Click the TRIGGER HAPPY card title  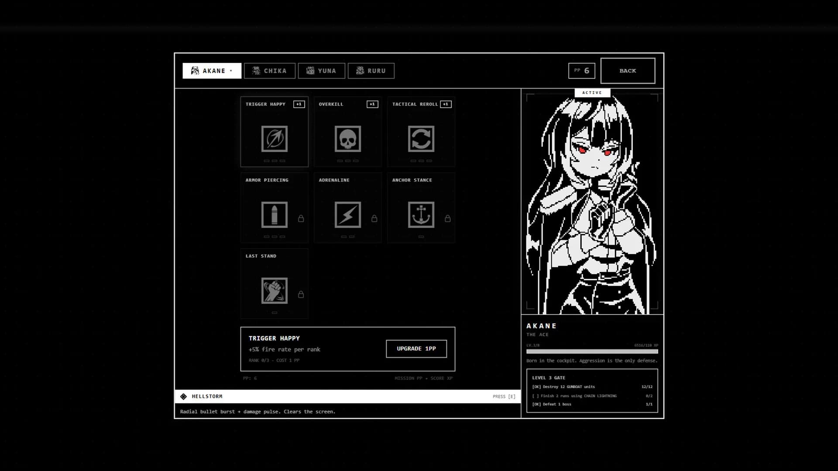(x=265, y=104)
